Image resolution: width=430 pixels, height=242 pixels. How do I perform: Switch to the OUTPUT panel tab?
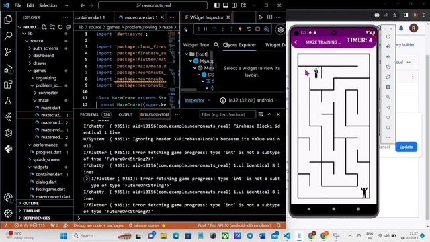click(126, 114)
